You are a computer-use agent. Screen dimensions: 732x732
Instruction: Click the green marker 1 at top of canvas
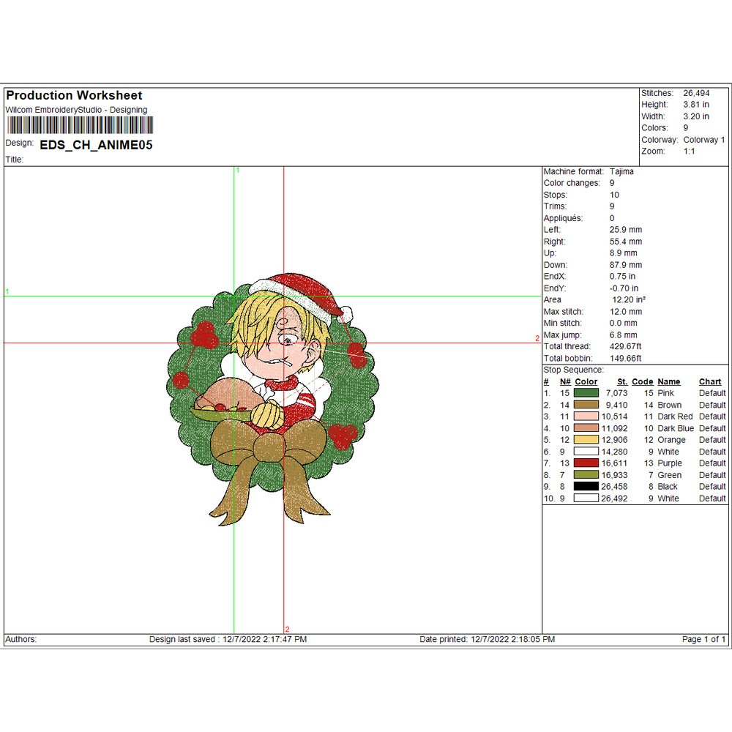pos(237,170)
